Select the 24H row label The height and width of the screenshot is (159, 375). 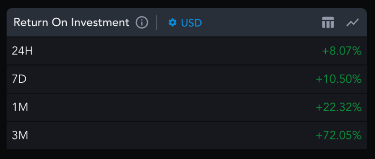pyautogui.click(x=22, y=51)
